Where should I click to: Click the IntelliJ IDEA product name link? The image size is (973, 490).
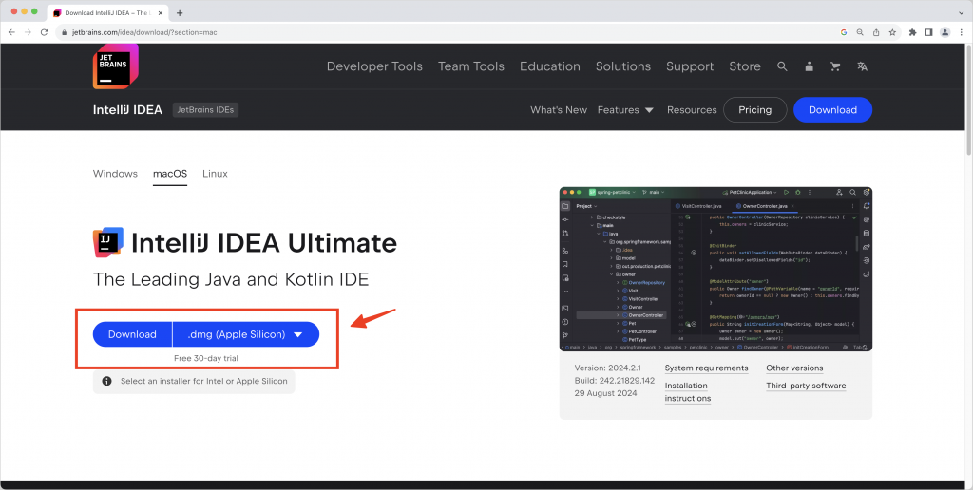pyautogui.click(x=128, y=110)
